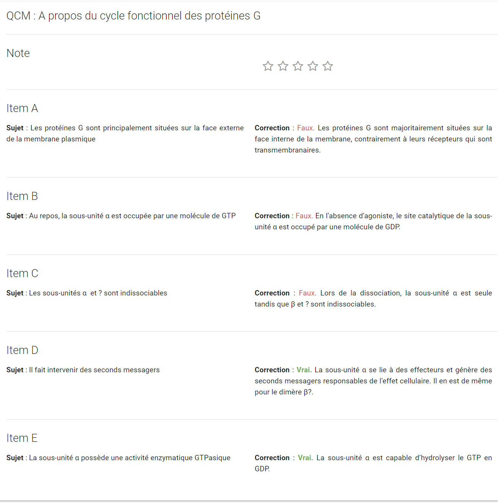
Task: Choose the fifth star for top rating
Action: click(328, 66)
